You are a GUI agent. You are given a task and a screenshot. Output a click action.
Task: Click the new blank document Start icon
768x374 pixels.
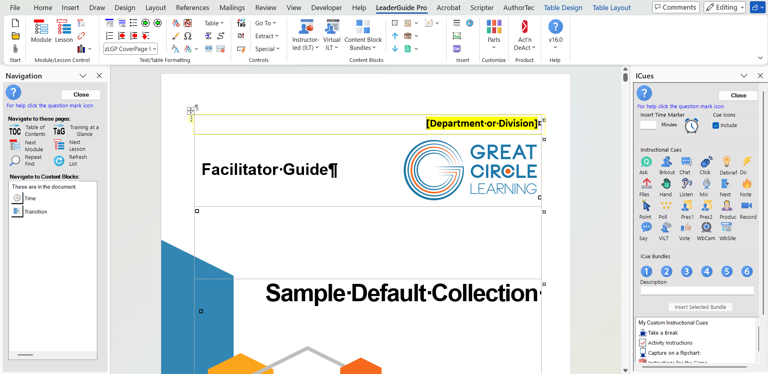click(x=15, y=23)
